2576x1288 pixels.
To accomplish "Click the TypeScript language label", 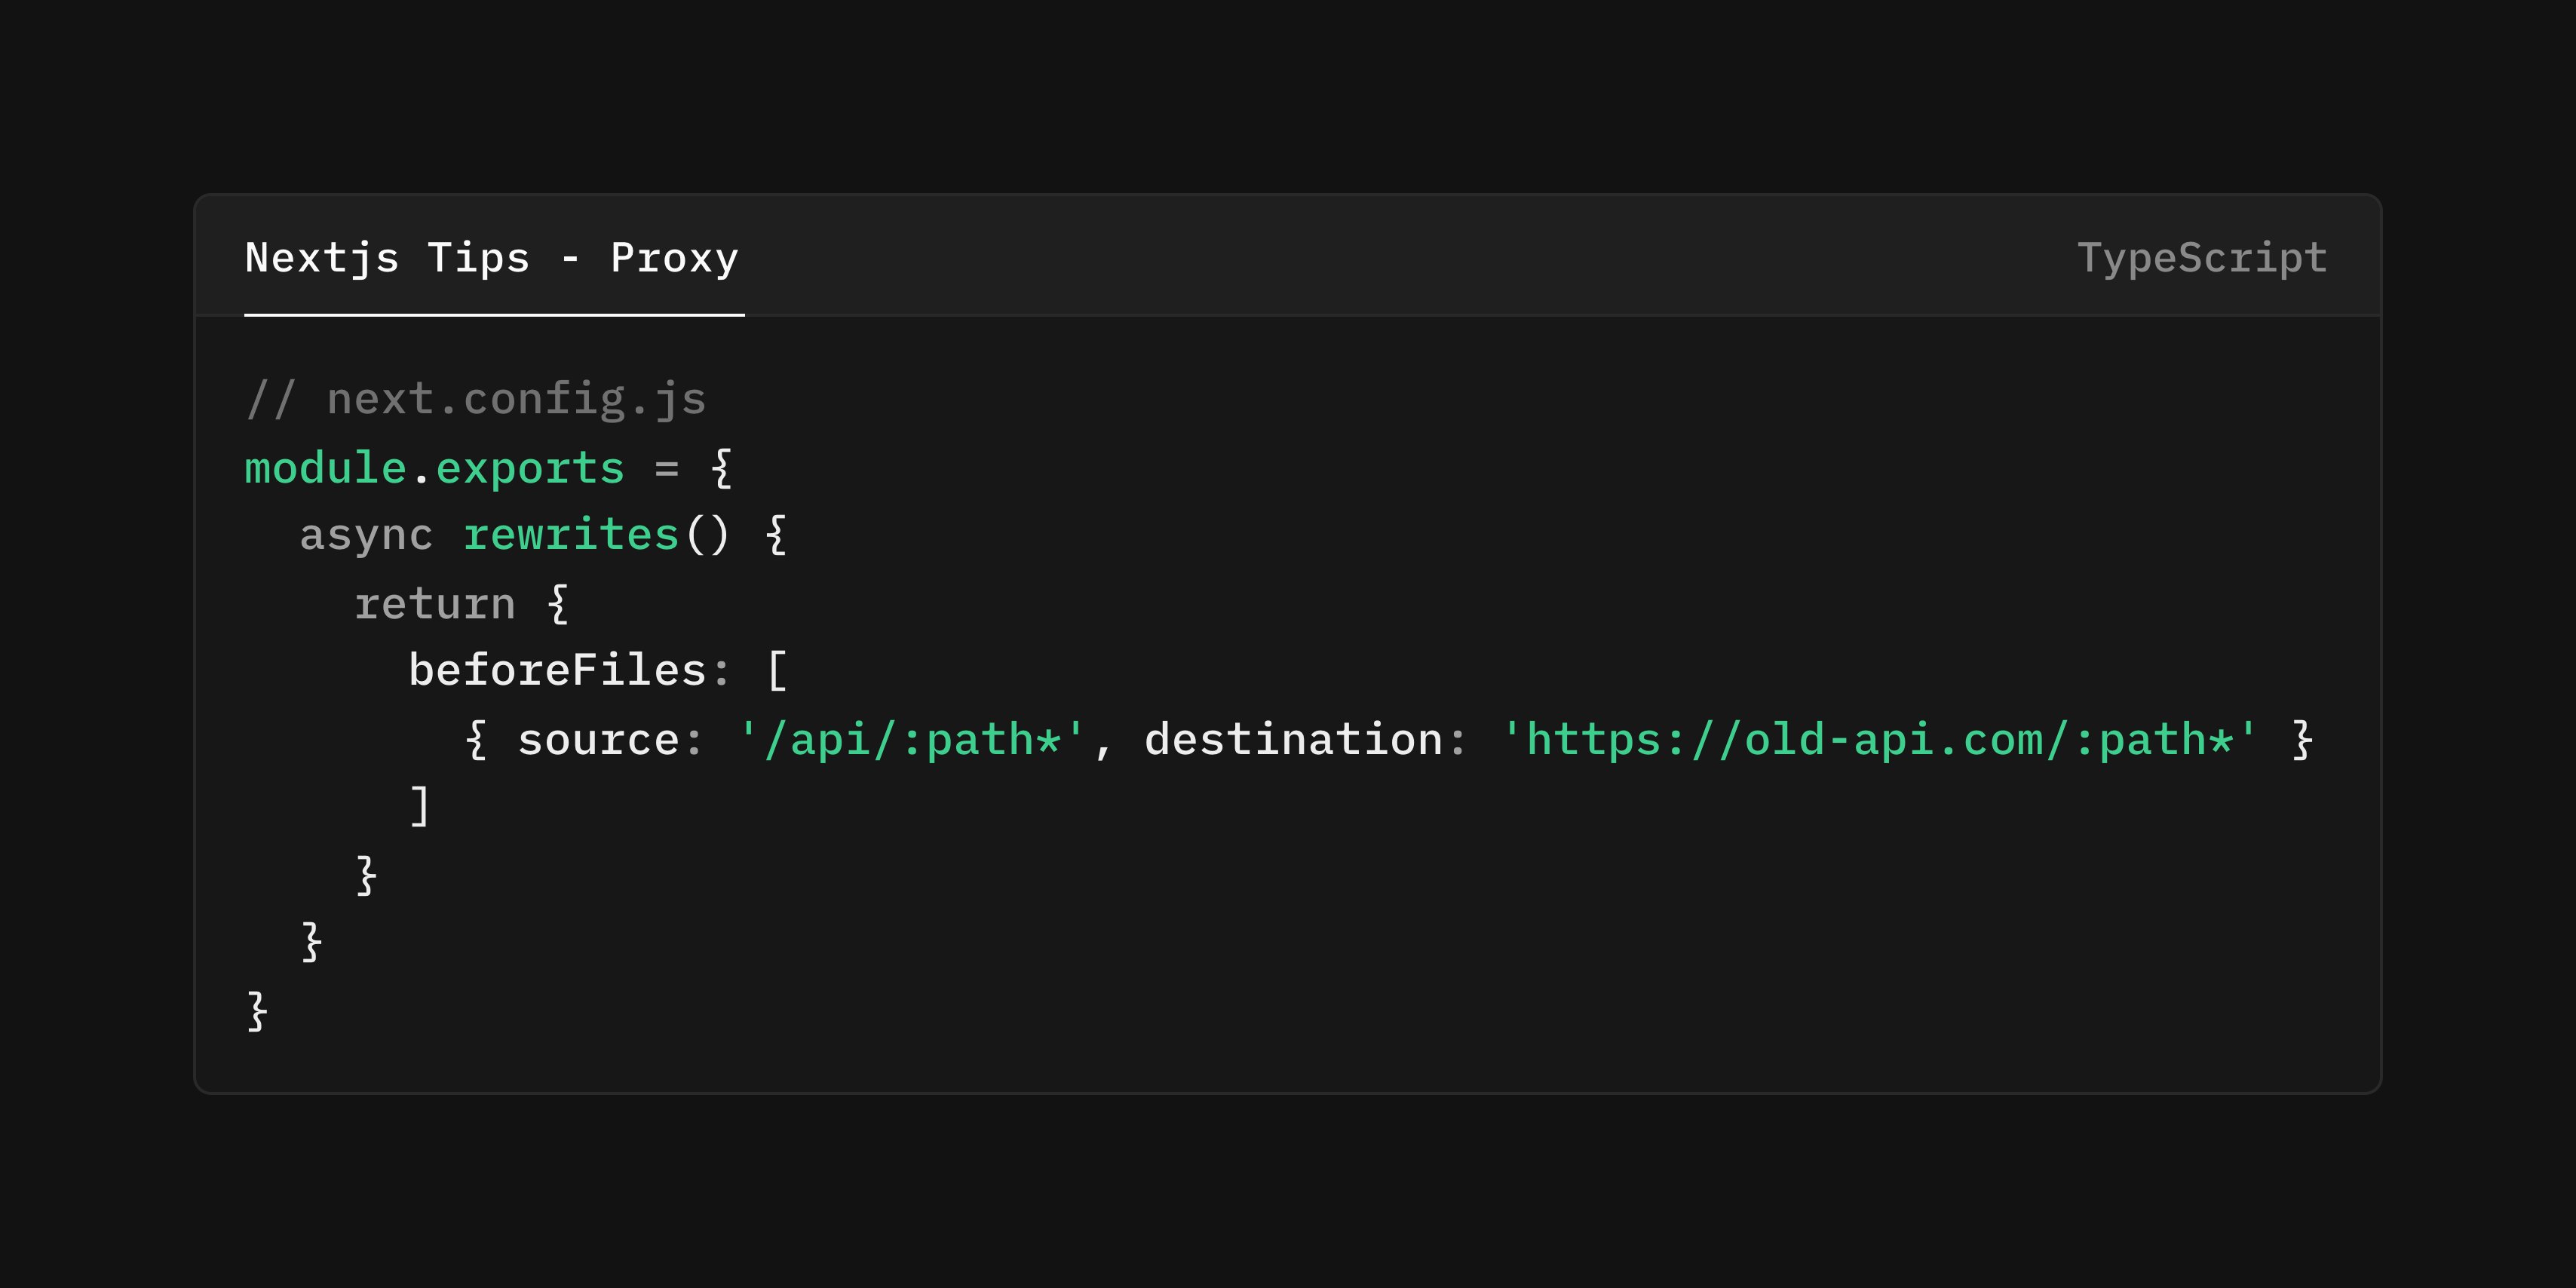I will click(2202, 258).
